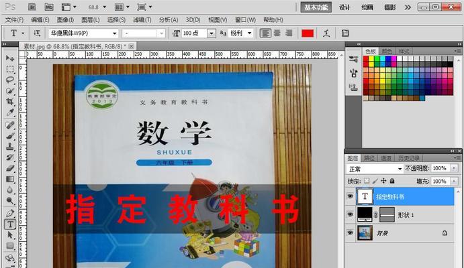Select the Eraser tool
This screenshot has height=268, width=464.
pyautogui.click(x=10, y=168)
